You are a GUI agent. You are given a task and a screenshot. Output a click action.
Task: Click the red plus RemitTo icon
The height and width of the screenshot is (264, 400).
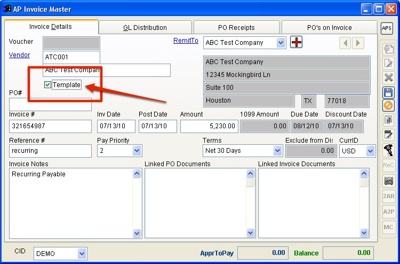tap(297, 43)
